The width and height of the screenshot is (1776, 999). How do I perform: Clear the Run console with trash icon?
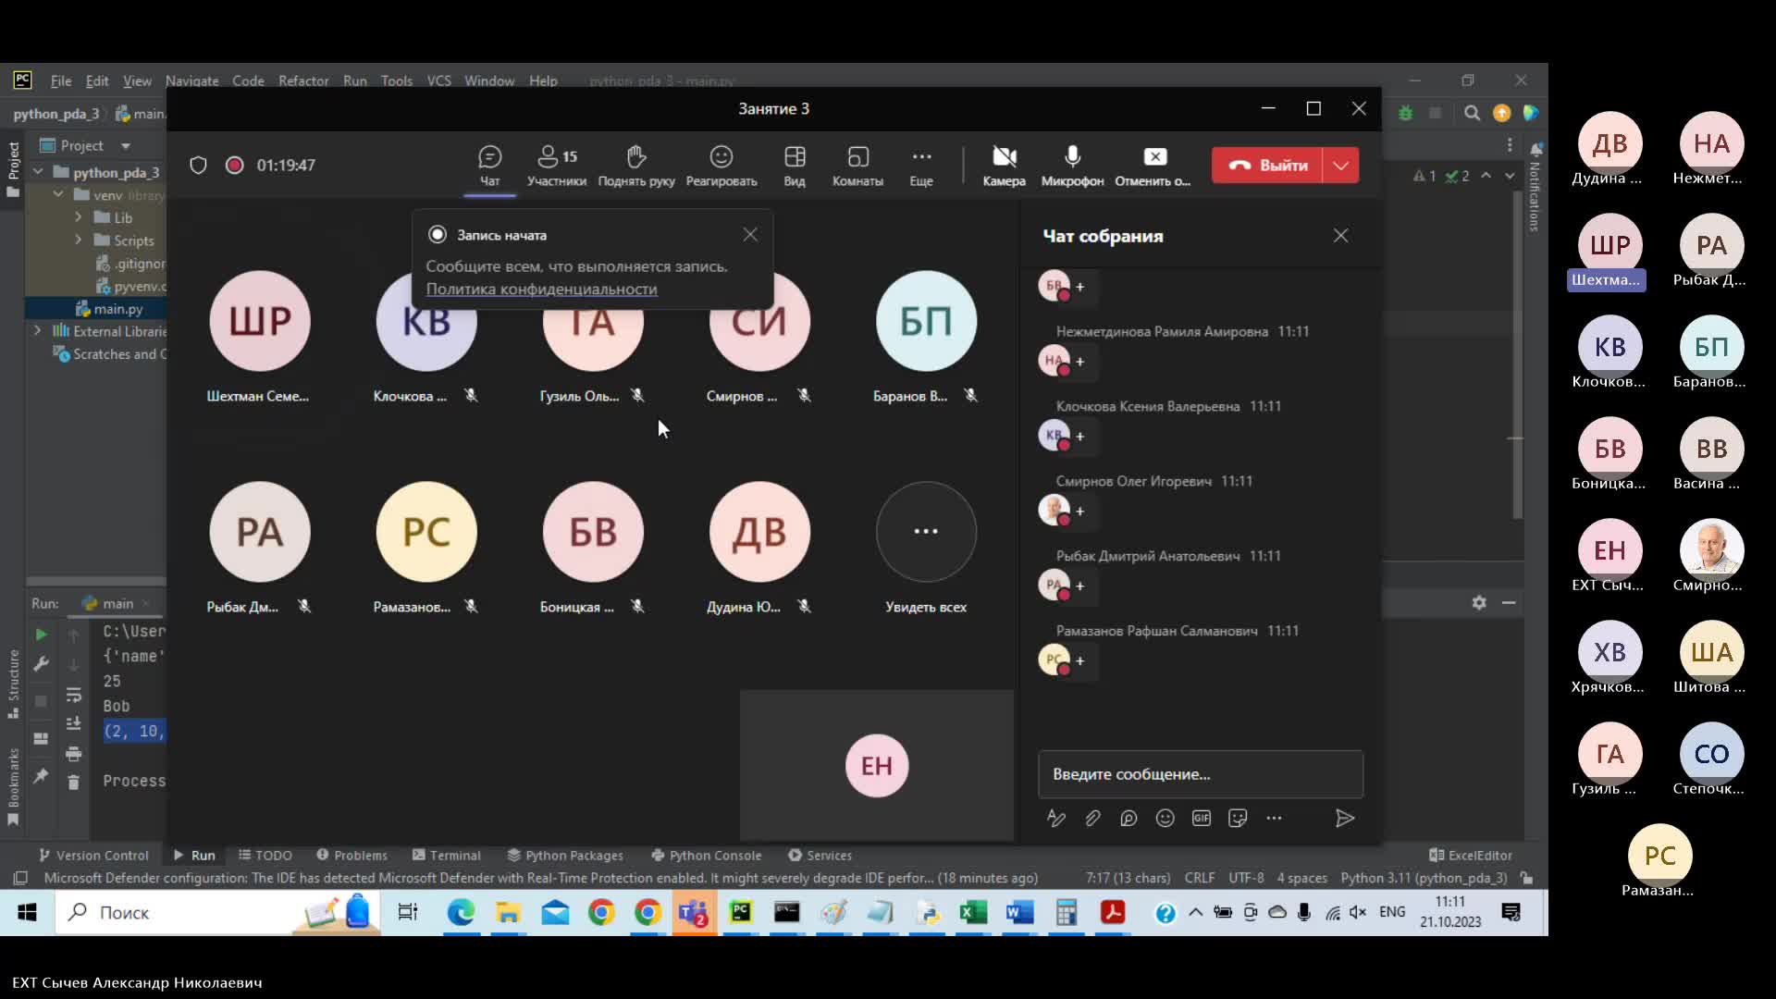74,783
